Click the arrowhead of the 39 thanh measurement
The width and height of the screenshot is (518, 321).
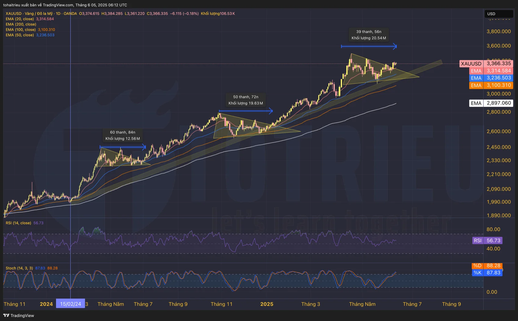click(395, 47)
